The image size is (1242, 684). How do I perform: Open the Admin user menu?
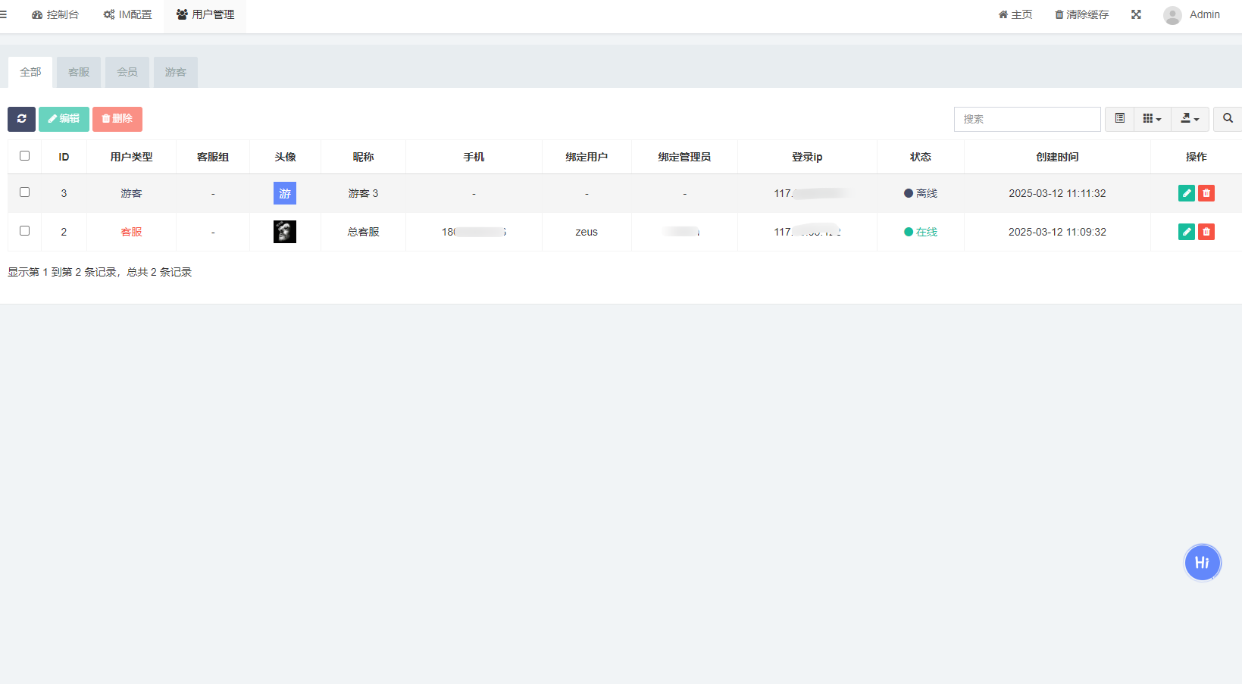click(x=1192, y=14)
